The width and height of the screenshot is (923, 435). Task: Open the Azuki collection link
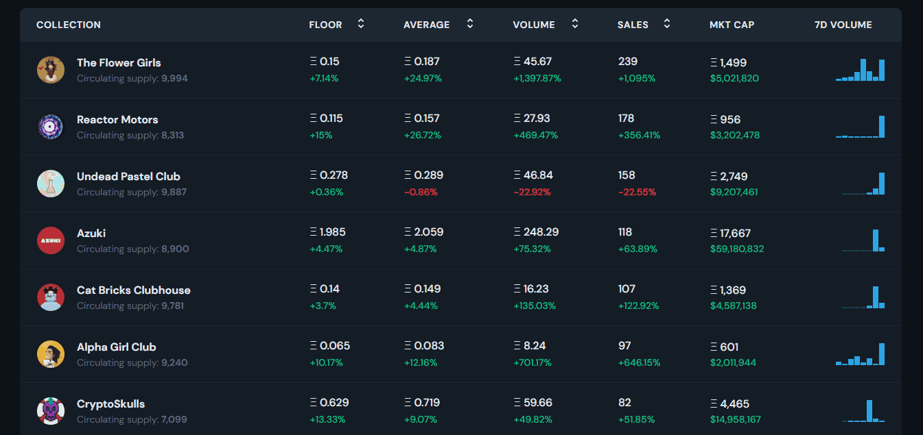(x=91, y=233)
